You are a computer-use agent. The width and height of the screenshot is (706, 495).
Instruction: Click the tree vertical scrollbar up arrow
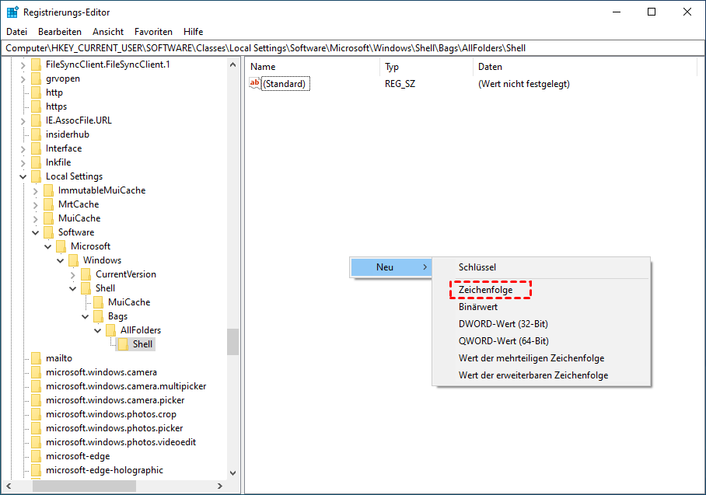232,64
